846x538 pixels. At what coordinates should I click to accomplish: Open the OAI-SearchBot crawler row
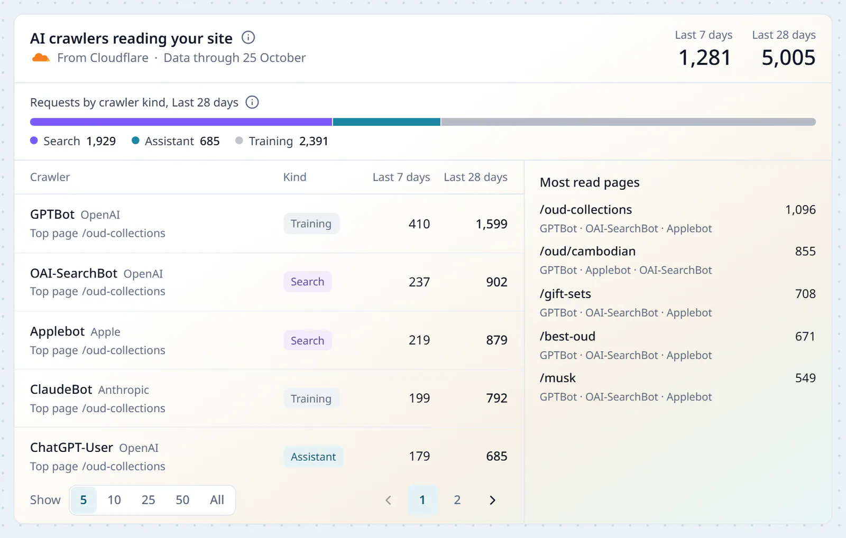269,282
